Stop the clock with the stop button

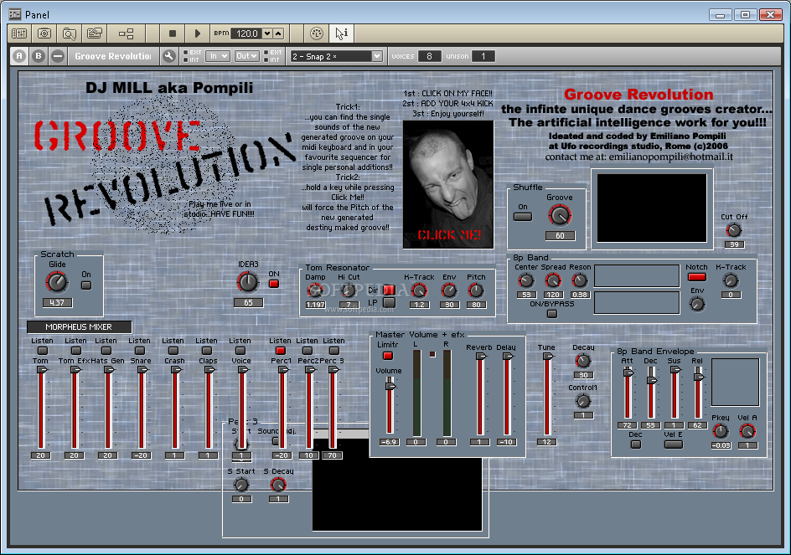(172, 33)
